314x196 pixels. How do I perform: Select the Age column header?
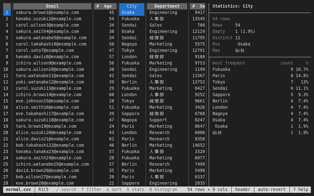(x=105, y=6)
